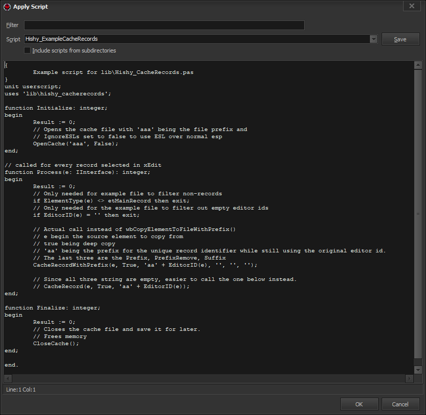Image resolution: width=426 pixels, height=415 pixels.
Task: Click the vertical scrollbar down arrow
Action: click(418, 370)
